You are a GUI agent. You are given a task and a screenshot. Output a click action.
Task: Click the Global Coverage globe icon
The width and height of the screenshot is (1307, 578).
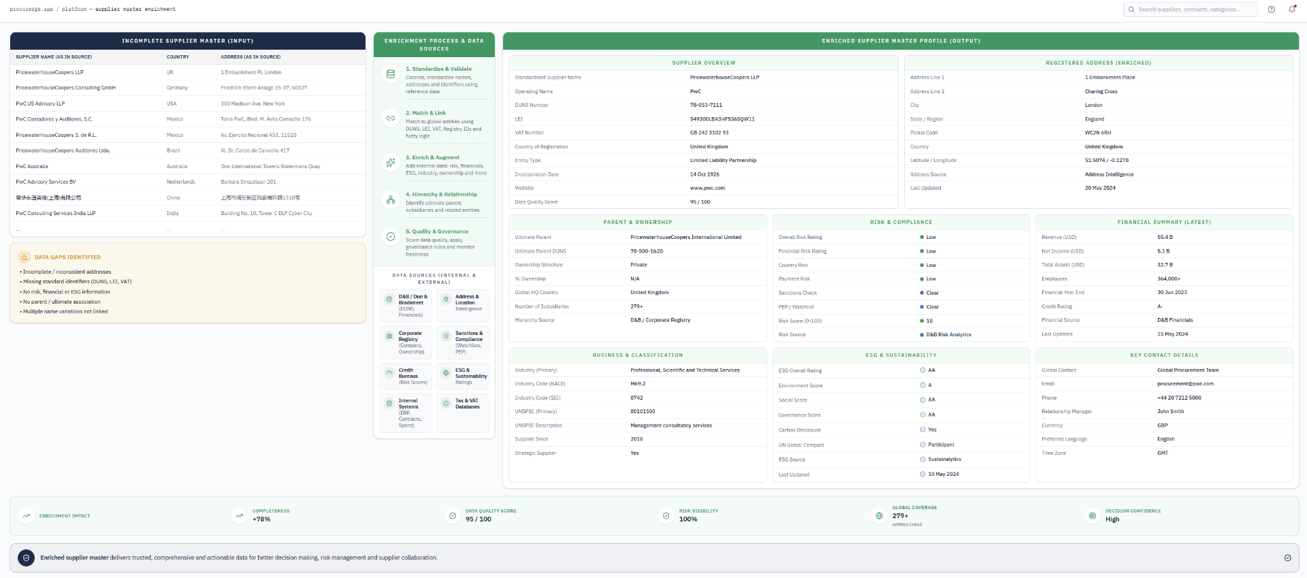pyautogui.click(x=880, y=516)
